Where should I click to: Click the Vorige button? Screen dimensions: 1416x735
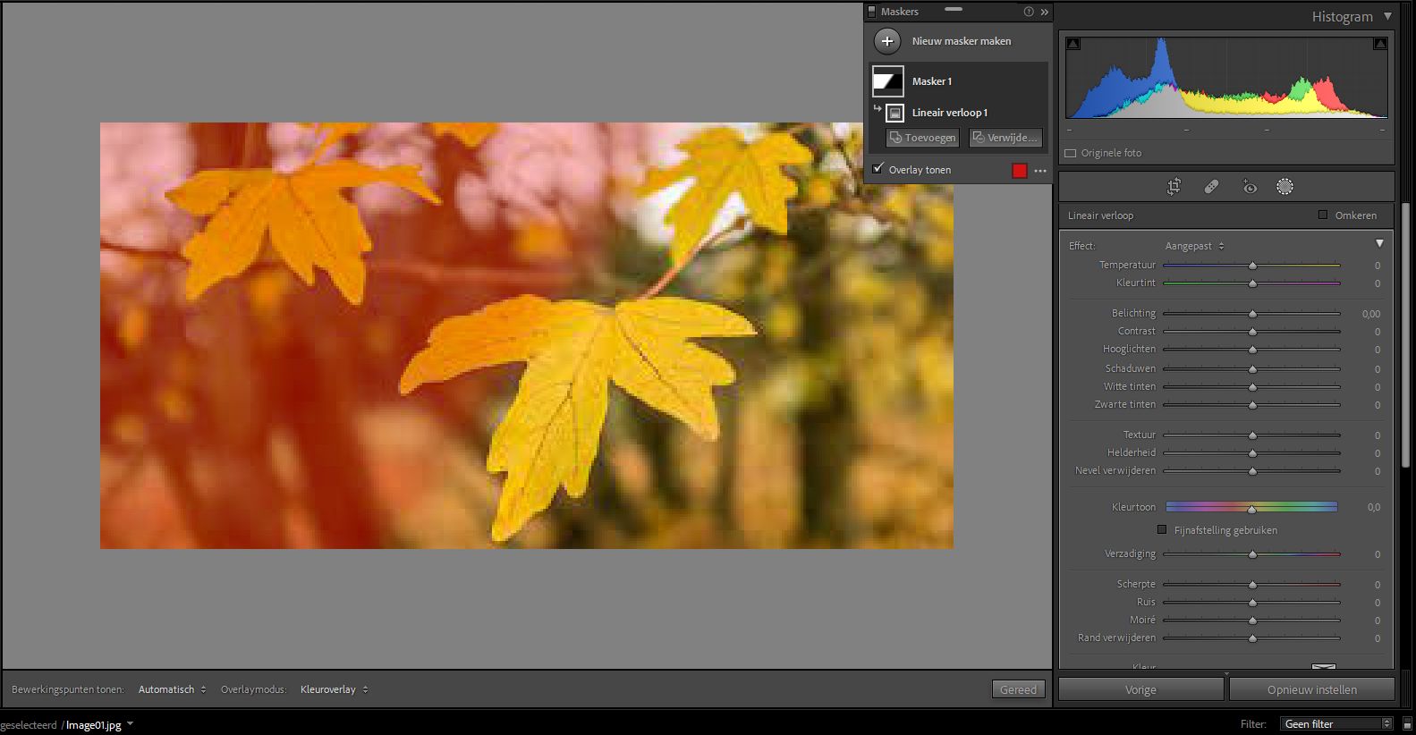point(1140,689)
